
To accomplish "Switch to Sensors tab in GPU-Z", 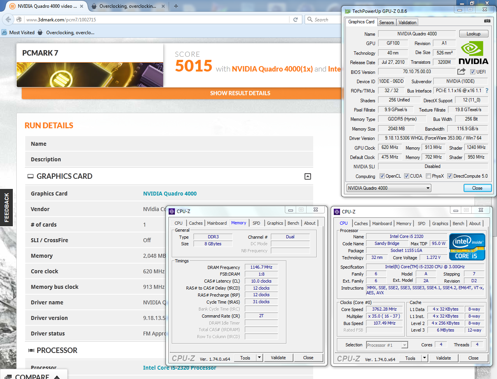I will [386, 23].
